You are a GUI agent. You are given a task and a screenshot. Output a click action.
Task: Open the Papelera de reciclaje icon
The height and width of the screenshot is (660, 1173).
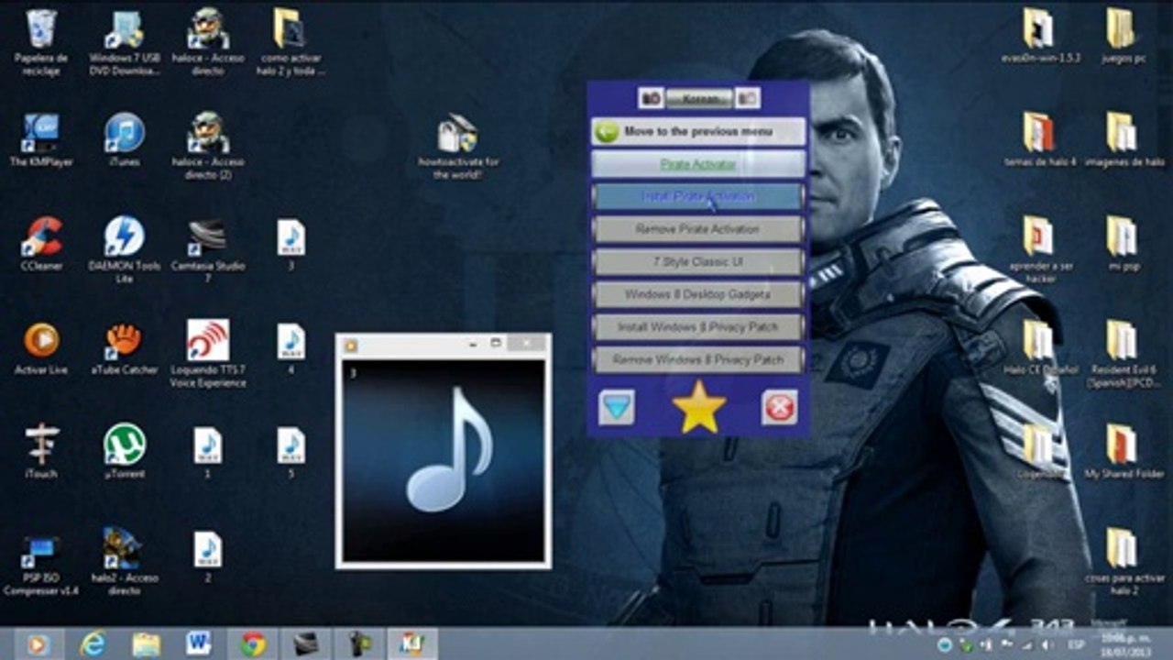point(41,42)
